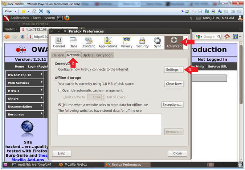245x170 pixels.
Task: Open the Places menu in top panel
Action: tap(36, 18)
